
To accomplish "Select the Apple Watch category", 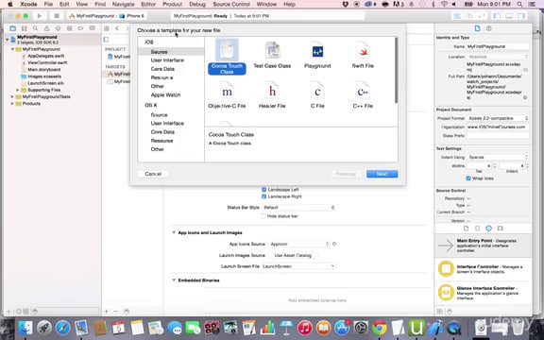I will pos(165,95).
